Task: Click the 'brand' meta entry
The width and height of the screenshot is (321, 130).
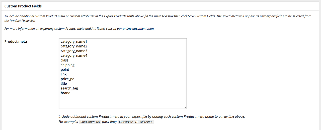Action: click(x=65, y=93)
